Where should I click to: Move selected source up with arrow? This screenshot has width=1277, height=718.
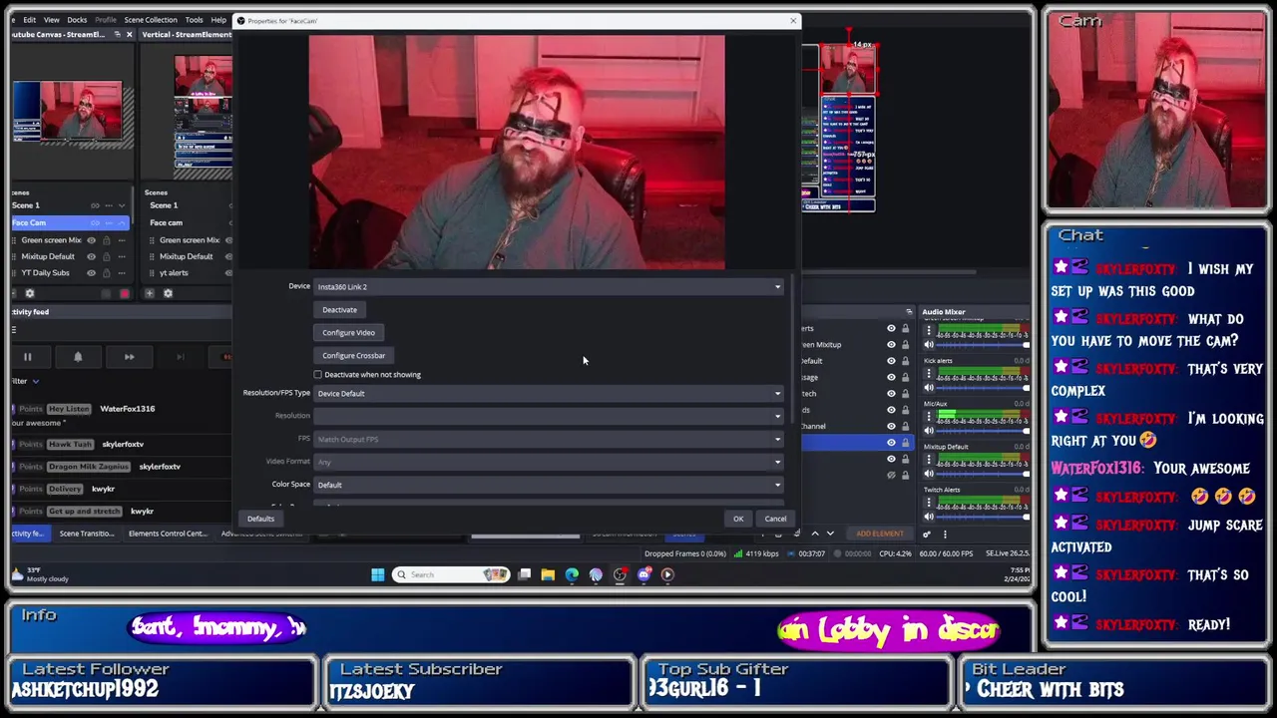pos(815,534)
